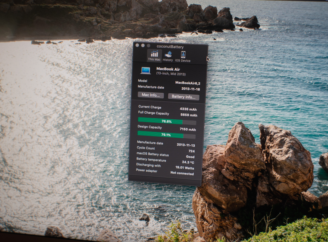Click the 19.01 Watts discharging value

184,168
